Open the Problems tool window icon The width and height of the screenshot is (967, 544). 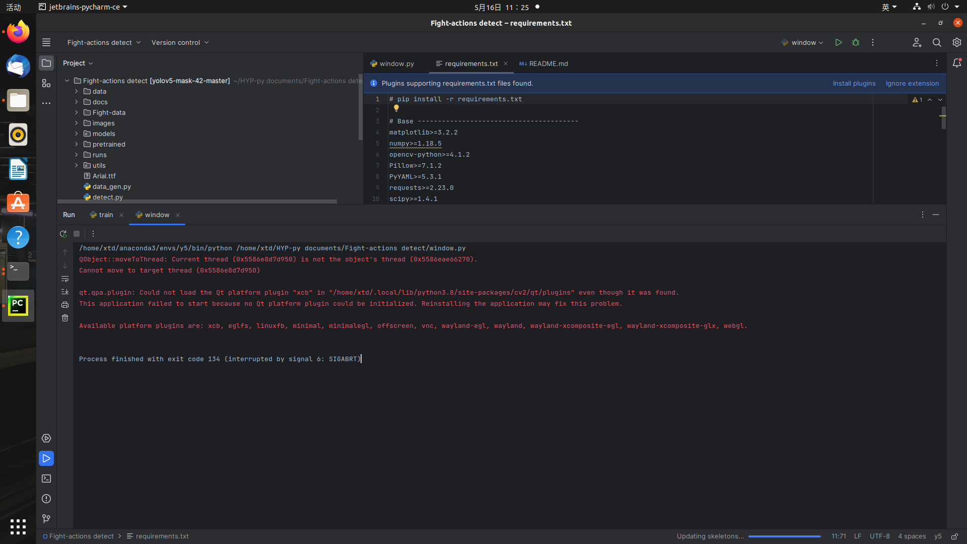coord(46,499)
